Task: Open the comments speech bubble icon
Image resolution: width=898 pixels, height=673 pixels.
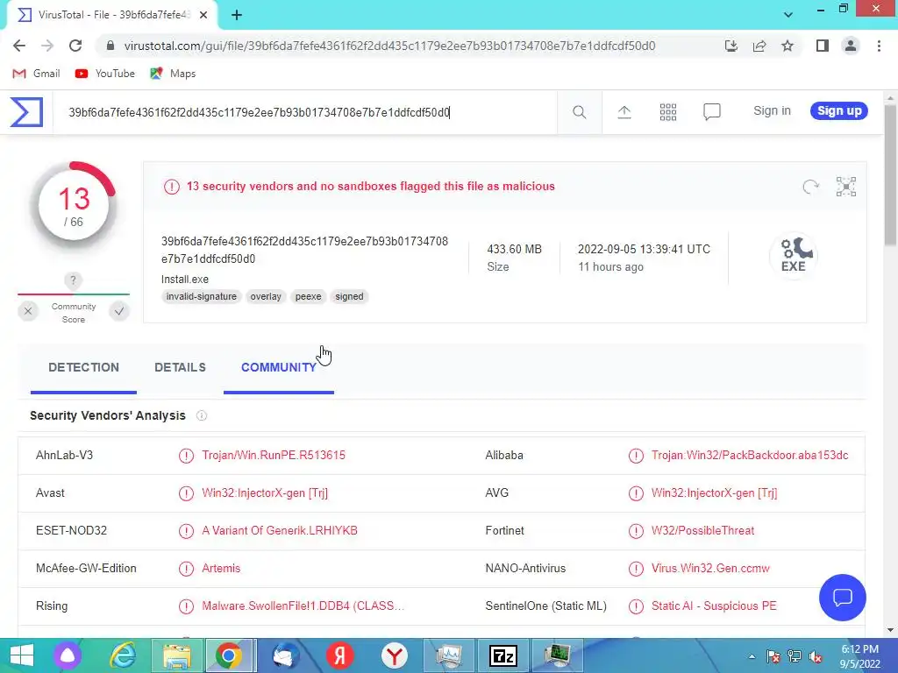Action: 711,112
